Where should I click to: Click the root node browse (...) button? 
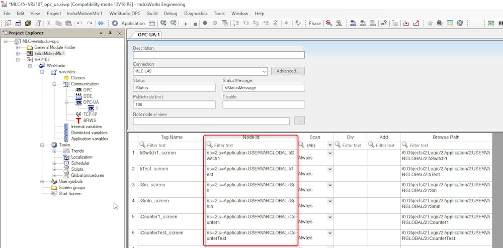click(299, 121)
